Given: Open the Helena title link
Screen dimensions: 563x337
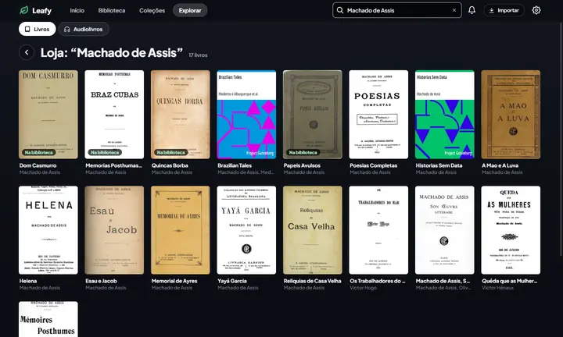Looking at the screenshot, I should click(28, 281).
